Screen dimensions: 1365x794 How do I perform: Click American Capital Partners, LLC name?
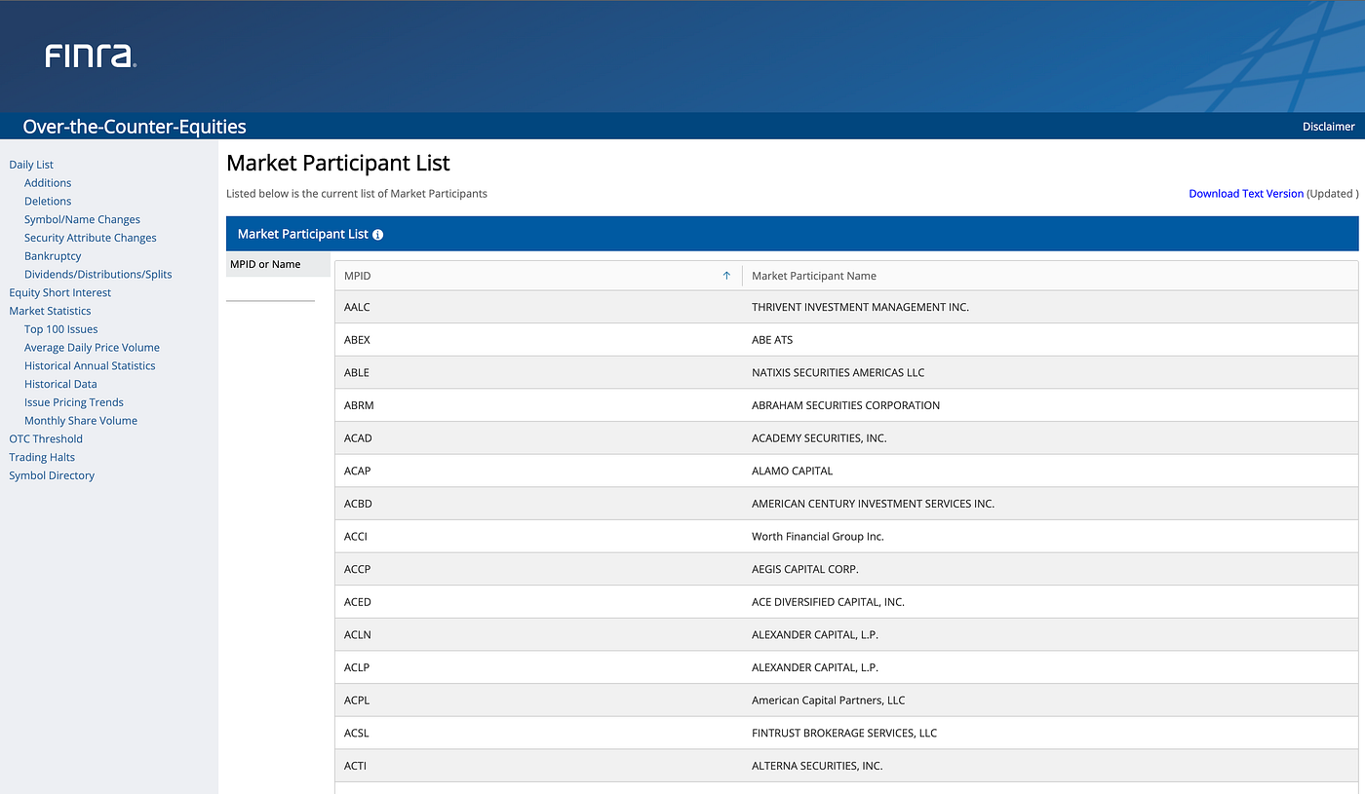[x=828, y=700]
